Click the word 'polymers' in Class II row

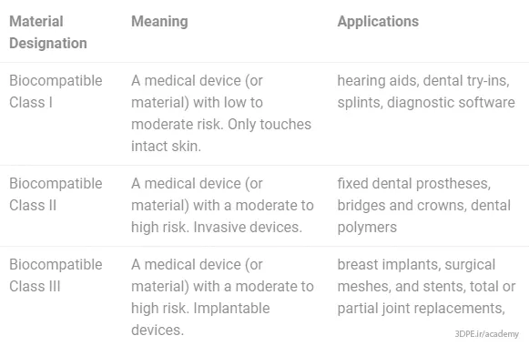[x=367, y=228]
